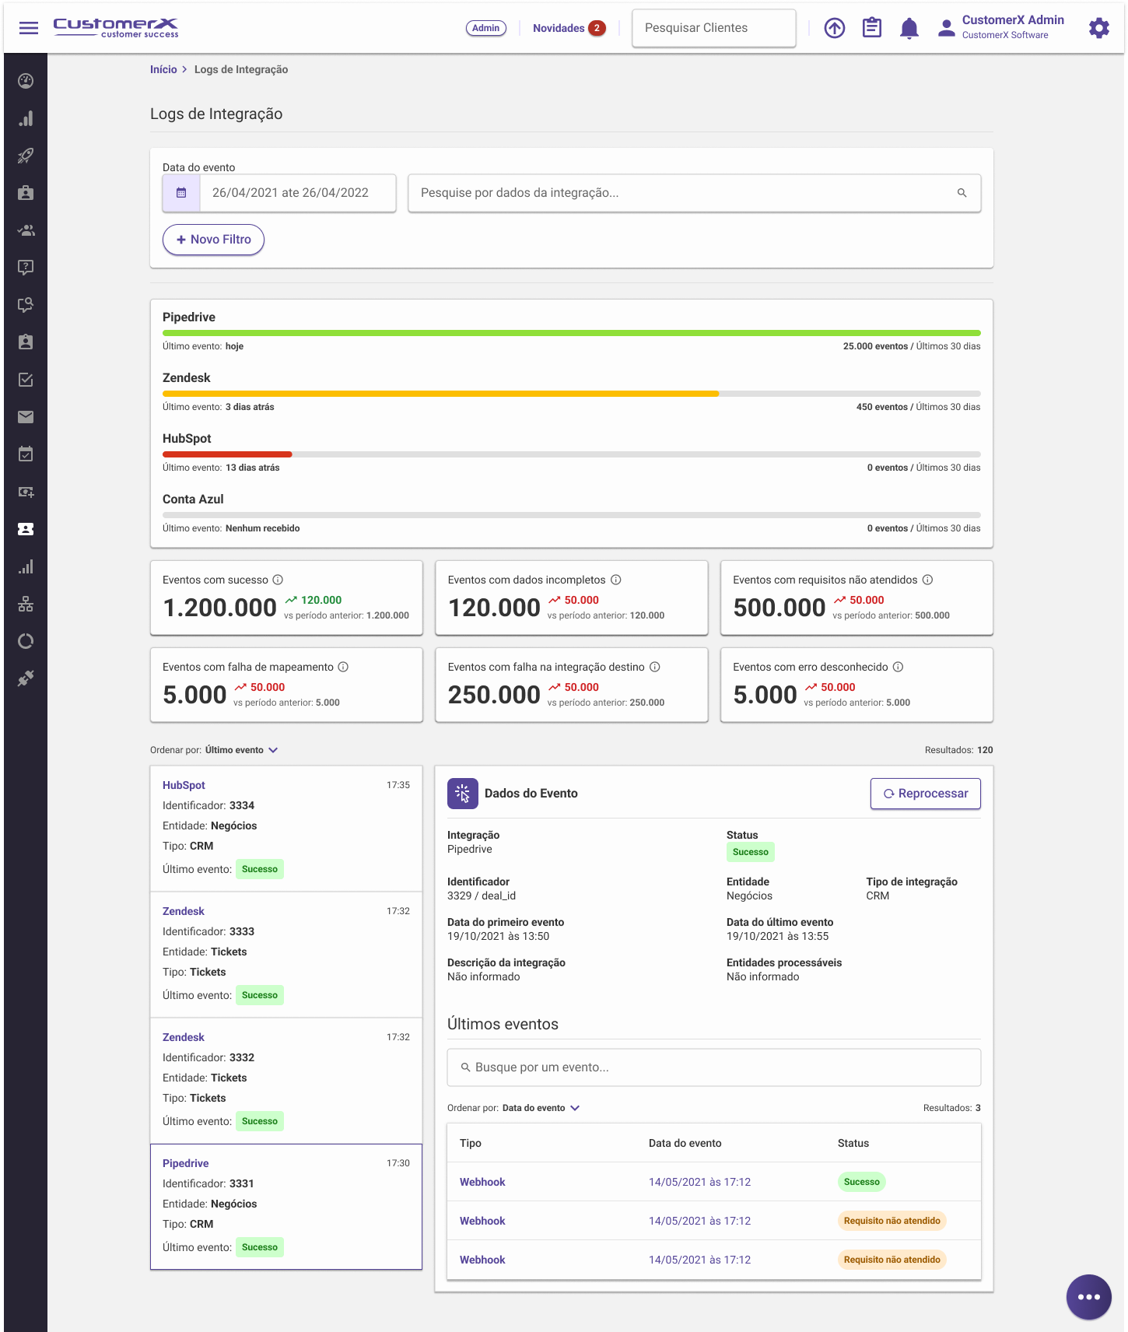Open the notifications bell
Screen dimensions: 1128x1332
pyautogui.click(x=909, y=29)
